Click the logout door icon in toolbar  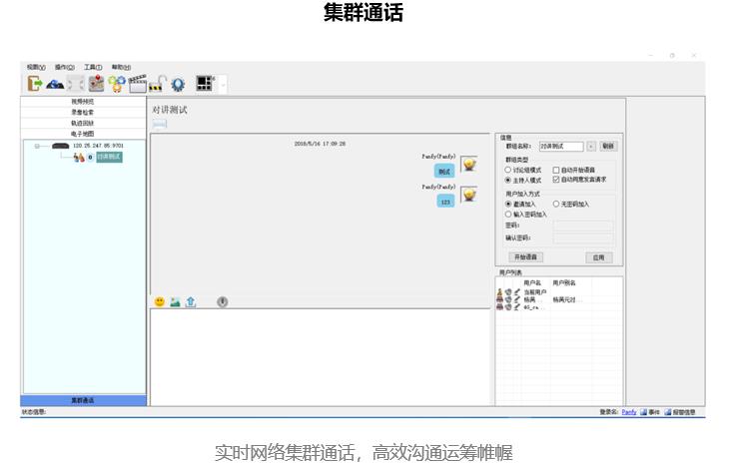(35, 85)
